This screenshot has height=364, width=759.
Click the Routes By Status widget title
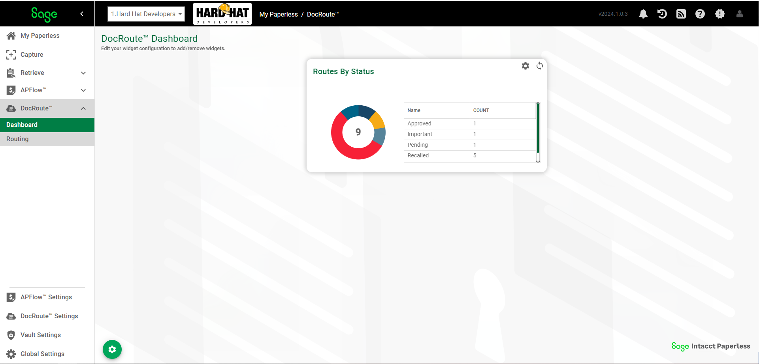(x=343, y=72)
